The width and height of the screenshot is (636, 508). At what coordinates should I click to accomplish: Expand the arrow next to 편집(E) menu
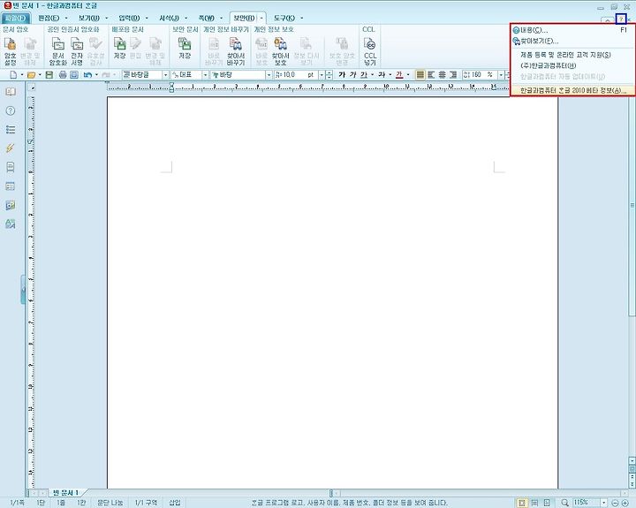tap(66, 19)
